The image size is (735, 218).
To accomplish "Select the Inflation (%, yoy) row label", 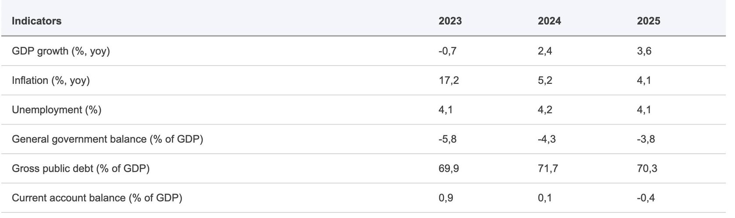I will pos(51,80).
